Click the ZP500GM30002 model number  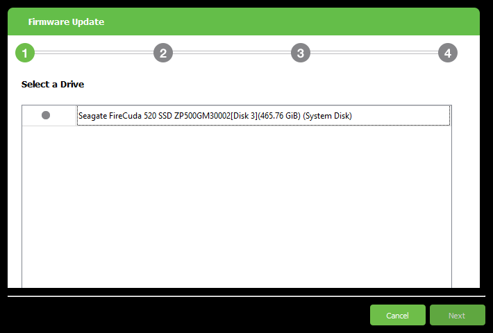[203, 116]
